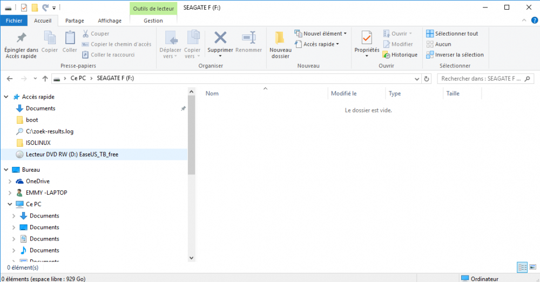Click the Propriétés icon in the ribbon
The width and height of the screenshot is (540, 282).
click(x=367, y=38)
